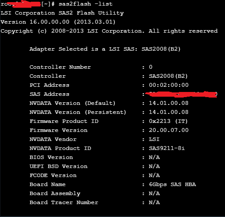Click the Controller value SAS2008(B2)
Screen dimensions: 225x217
point(168,76)
